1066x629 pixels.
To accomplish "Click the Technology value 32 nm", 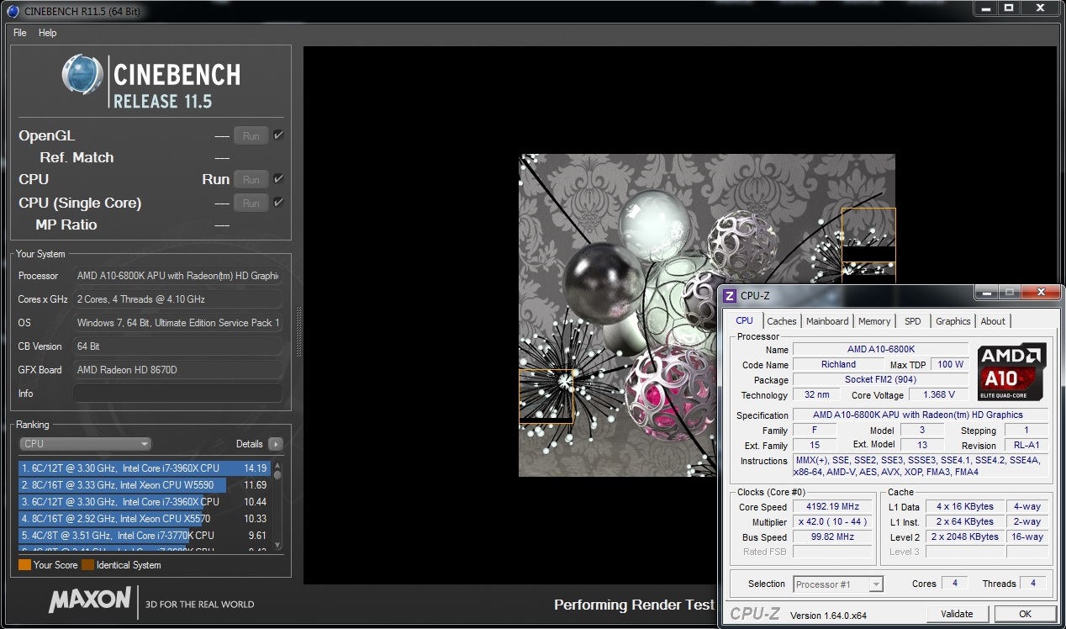I will click(816, 394).
